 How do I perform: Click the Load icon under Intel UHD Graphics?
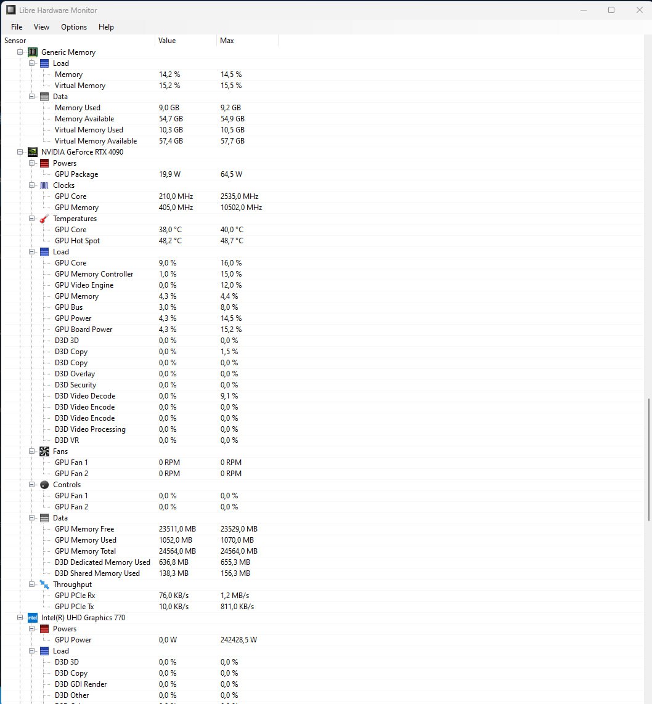[44, 650]
